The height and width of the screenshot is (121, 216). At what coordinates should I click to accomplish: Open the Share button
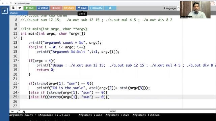(69, 8)
